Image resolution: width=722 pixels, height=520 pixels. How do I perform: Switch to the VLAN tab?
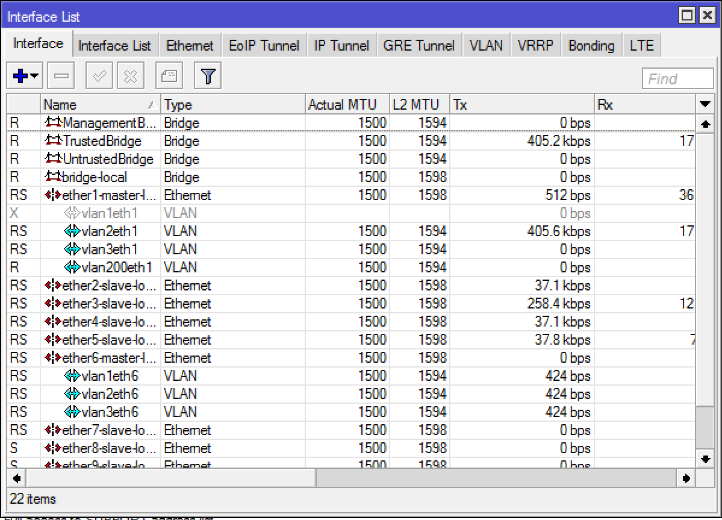pyautogui.click(x=486, y=44)
